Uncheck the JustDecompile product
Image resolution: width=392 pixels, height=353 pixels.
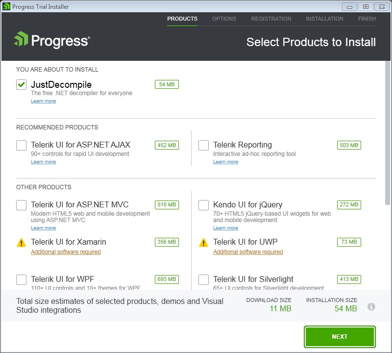pyautogui.click(x=21, y=84)
